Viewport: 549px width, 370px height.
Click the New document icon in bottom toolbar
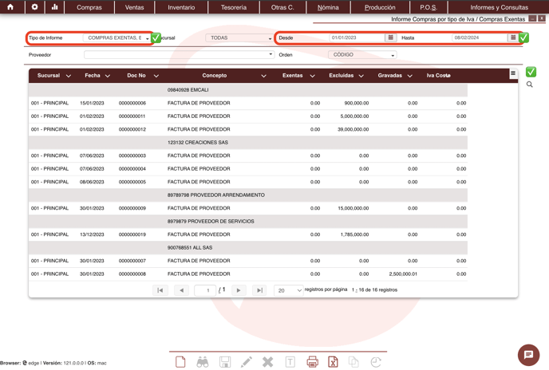coord(180,362)
